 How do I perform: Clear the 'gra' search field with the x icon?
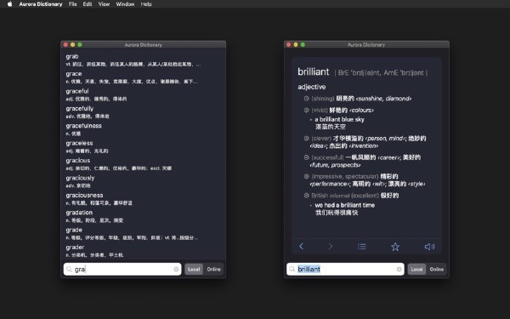pyautogui.click(x=176, y=269)
